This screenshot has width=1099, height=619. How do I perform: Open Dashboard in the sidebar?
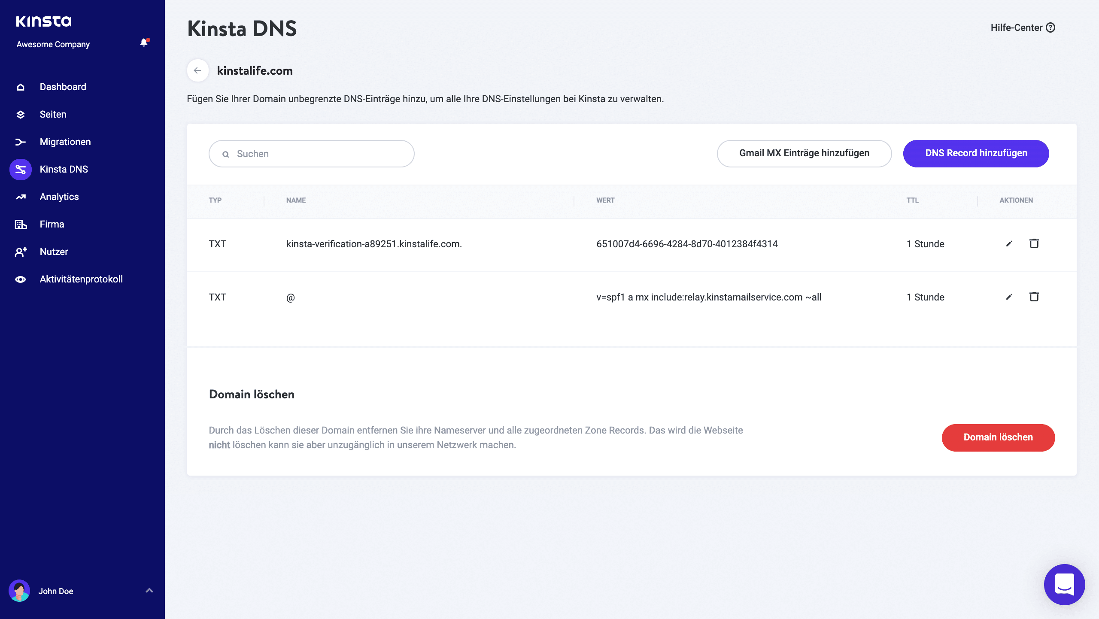(x=63, y=87)
